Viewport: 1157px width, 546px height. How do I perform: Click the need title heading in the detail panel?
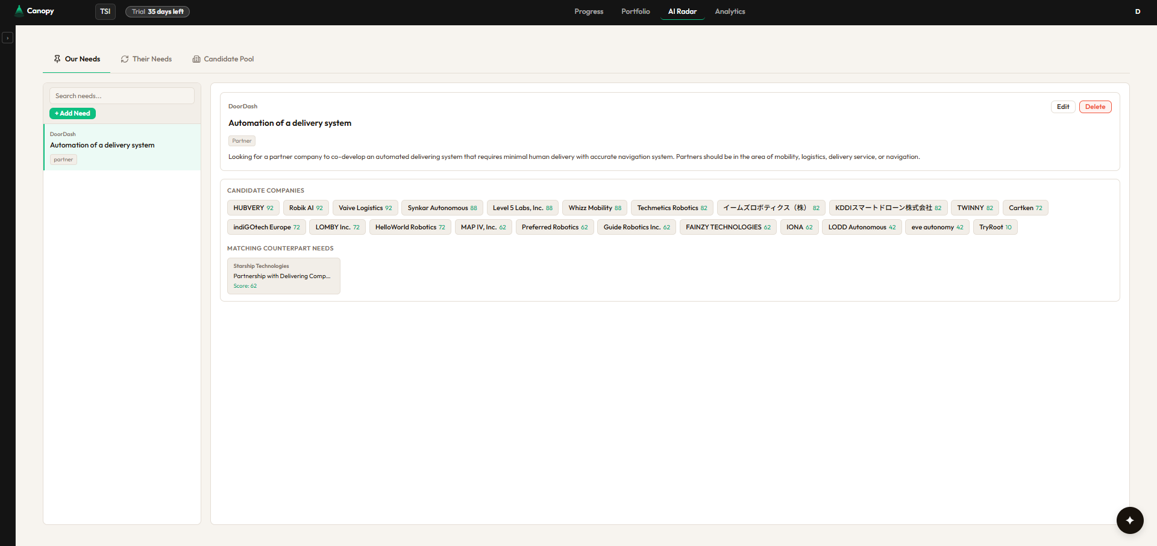click(x=290, y=123)
